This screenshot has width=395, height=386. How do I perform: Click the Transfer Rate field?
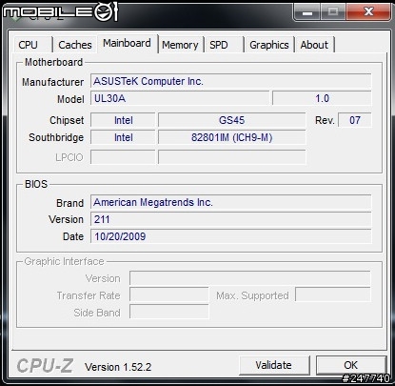(x=169, y=295)
